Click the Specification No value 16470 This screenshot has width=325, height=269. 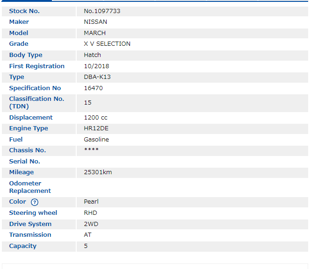pos(93,88)
